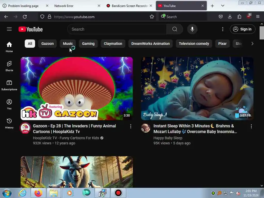This screenshot has width=264, height=198.
Task: Open Instant Sleep Within 3 Minutes title
Action: (x=195, y=129)
